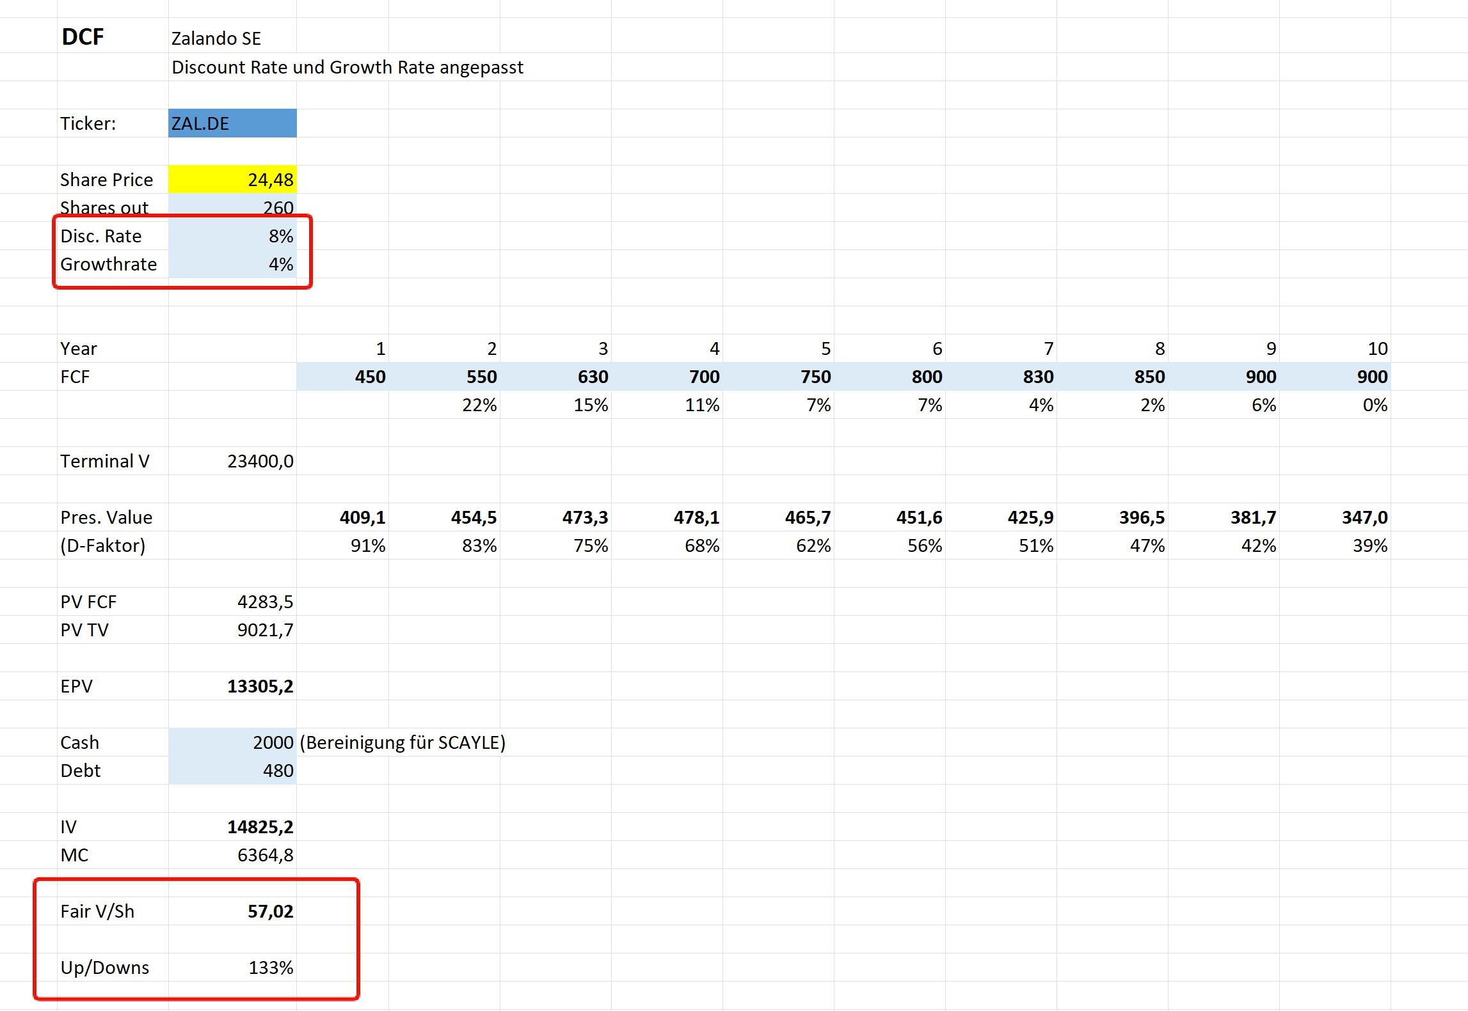Select the Growthrate 4% cell
This screenshot has height=1011, width=1468.
pos(232,264)
